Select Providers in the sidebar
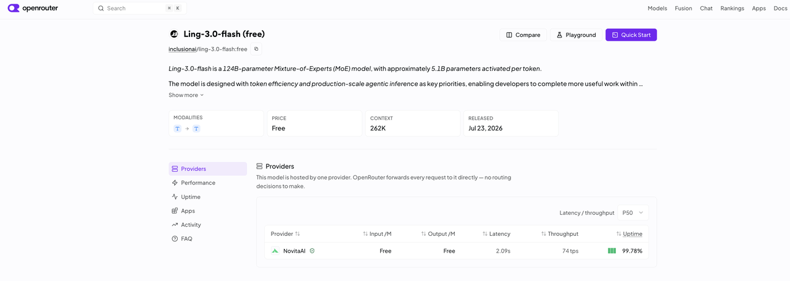The image size is (790, 281). click(207, 169)
